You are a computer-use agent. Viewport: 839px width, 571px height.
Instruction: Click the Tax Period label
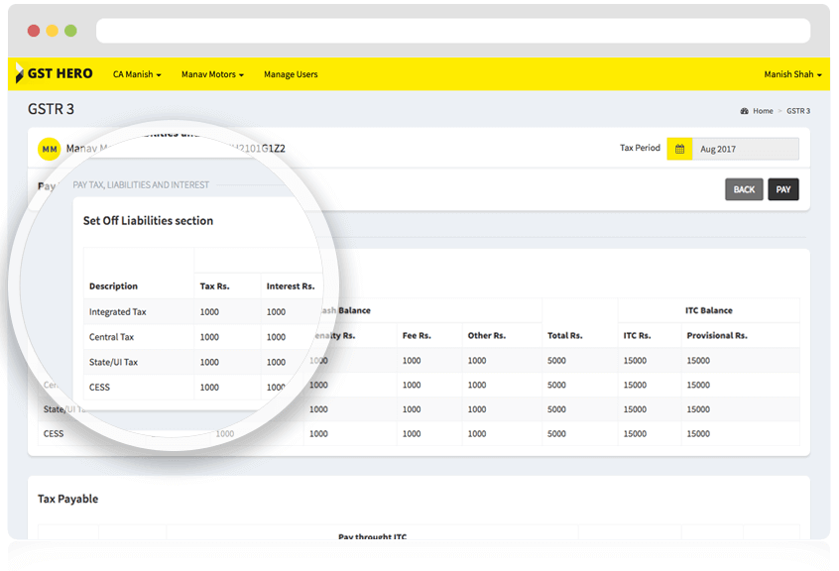(x=640, y=148)
